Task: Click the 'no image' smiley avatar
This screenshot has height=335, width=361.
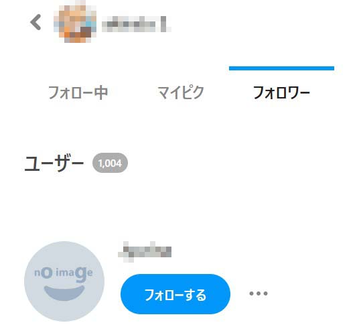Action: coord(64,281)
